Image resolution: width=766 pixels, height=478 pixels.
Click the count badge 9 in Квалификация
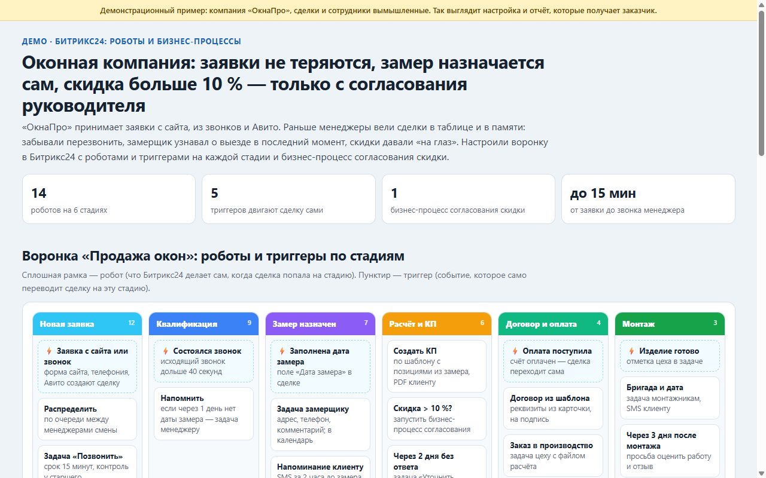coord(250,323)
